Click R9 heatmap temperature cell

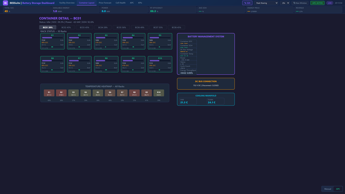pyautogui.click(x=146, y=93)
